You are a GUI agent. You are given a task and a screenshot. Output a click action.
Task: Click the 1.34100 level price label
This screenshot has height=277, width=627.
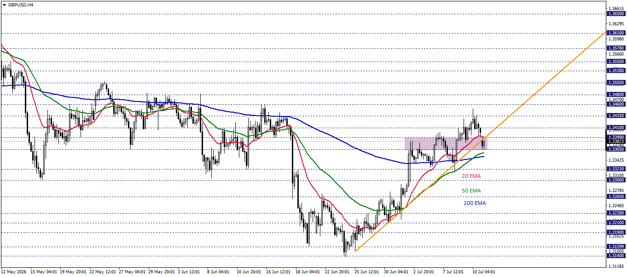pos(616,128)
